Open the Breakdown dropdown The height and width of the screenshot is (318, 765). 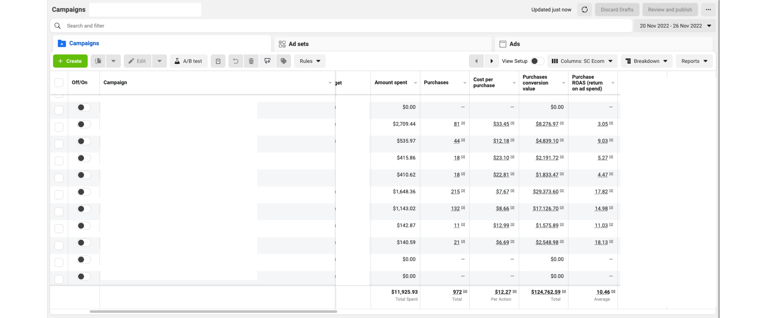click(x=646, y=61)
